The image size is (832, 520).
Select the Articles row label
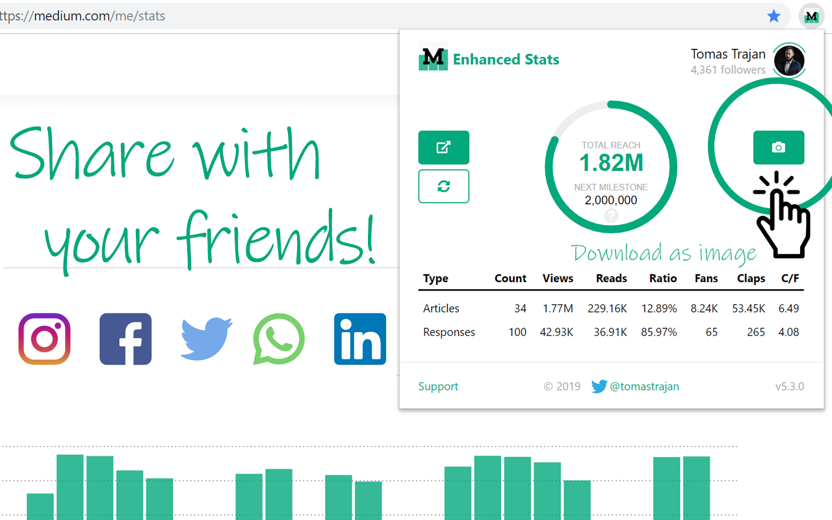pyautogui.click(x=441, y=308)
